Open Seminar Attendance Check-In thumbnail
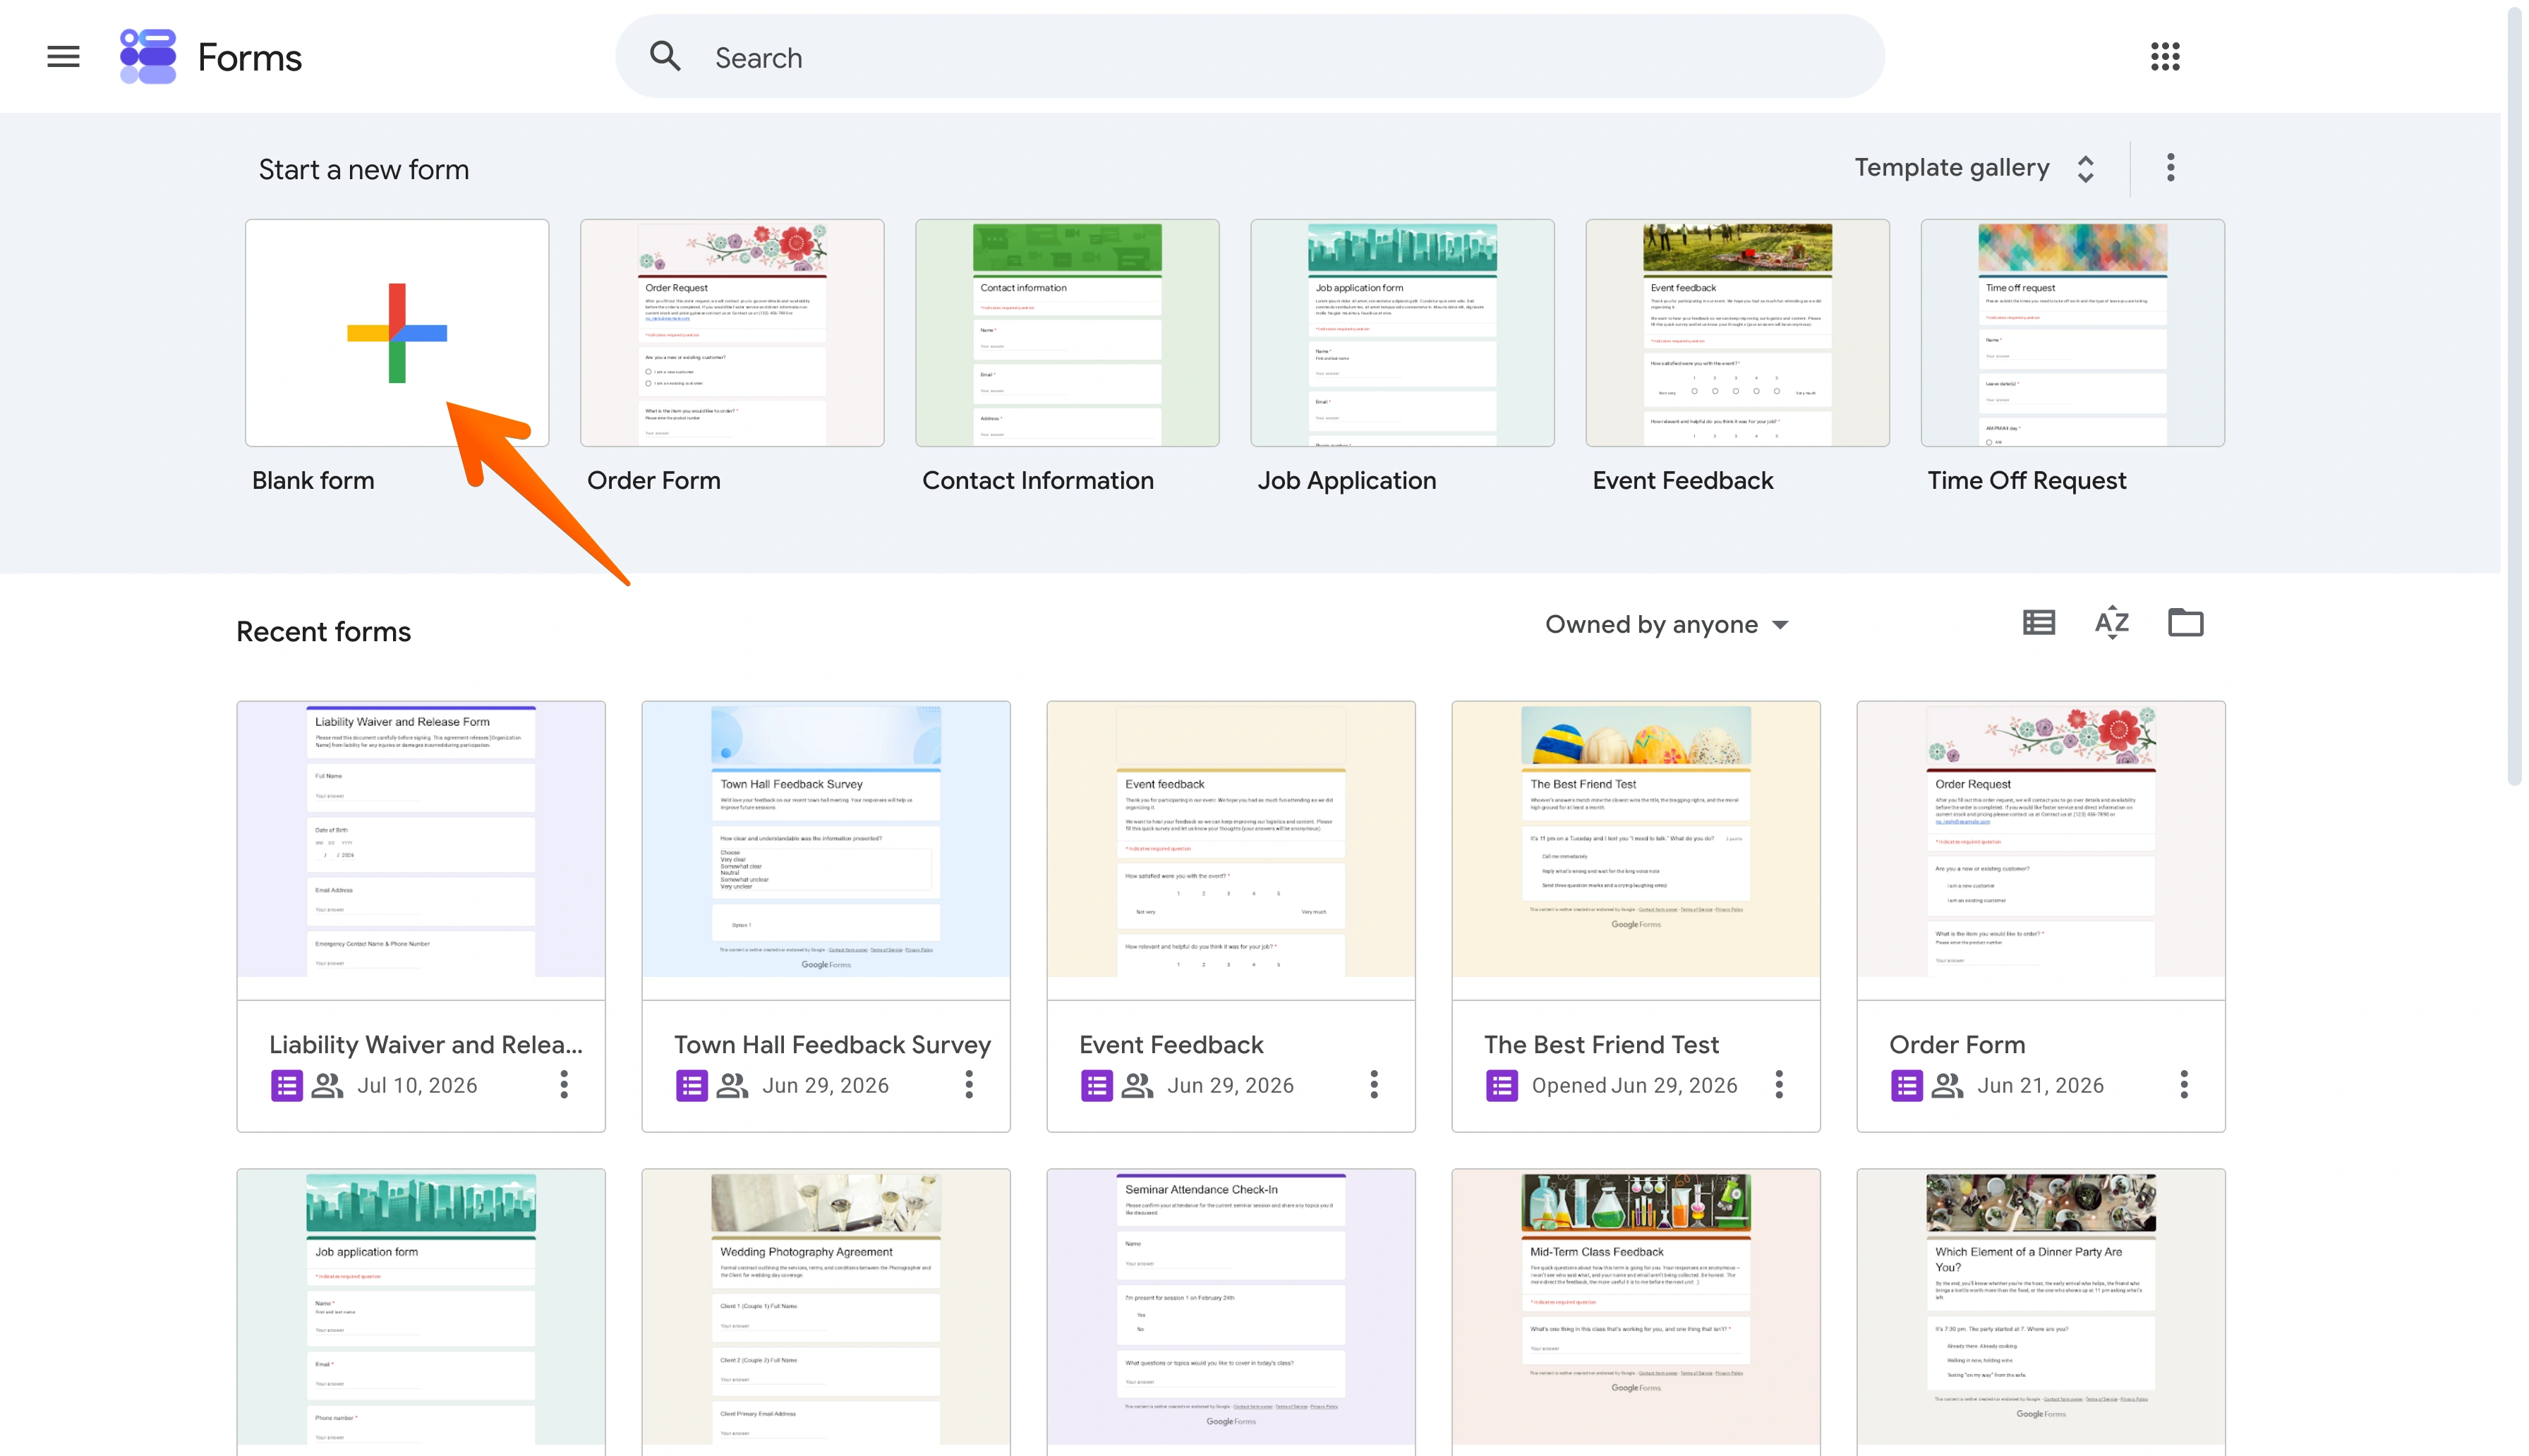The height and width of the screenshot is (1456, 2529). [1231, 1312]
